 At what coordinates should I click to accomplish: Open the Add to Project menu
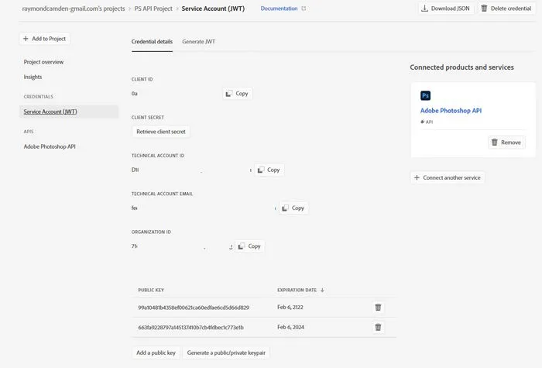click(44, 38)
